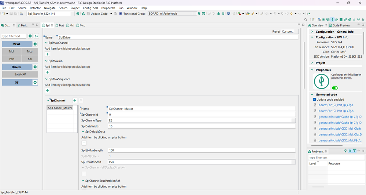366x195 pixels.
Task: Open the Code Preview tab
Action: tap(339, 25)
